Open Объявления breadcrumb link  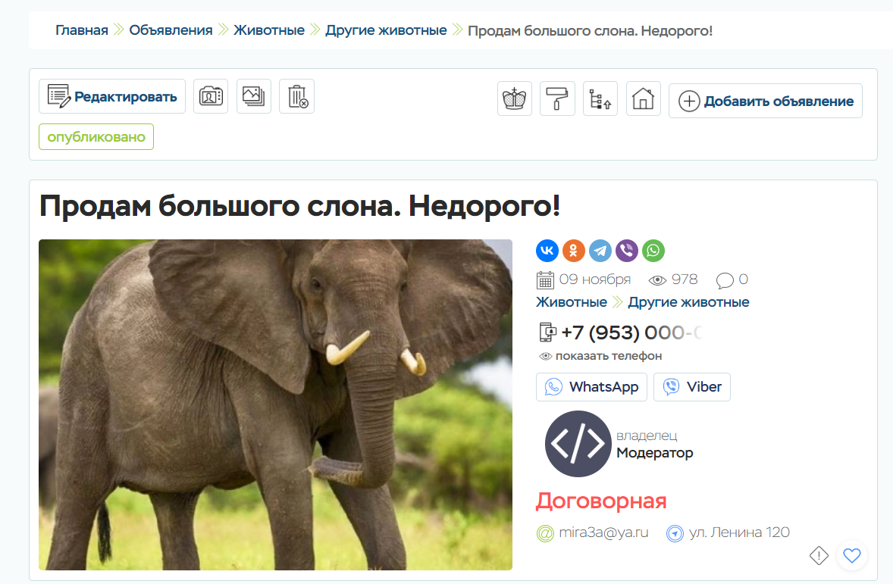point(171,30)
